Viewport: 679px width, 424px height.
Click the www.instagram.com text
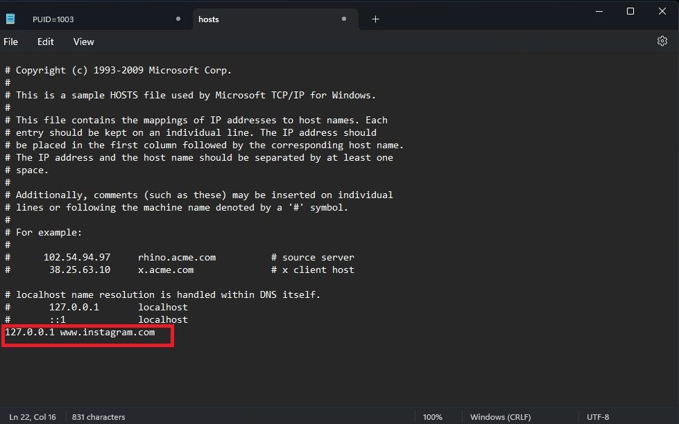click(108, 332)
